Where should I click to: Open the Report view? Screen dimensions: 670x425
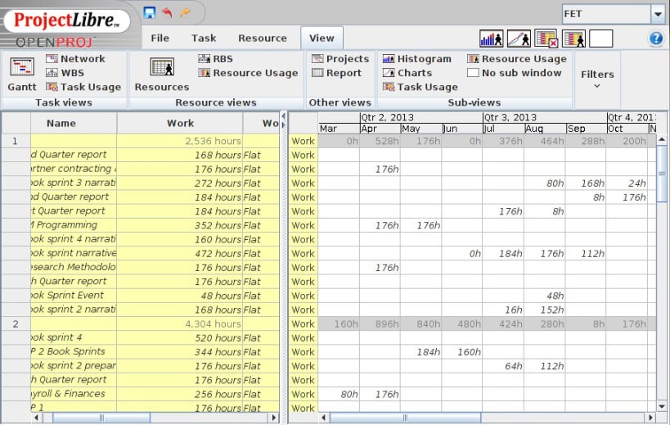(x=337, y=73)
